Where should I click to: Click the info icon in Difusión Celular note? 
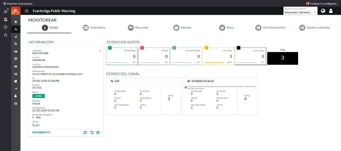click(x=186, y=88)
